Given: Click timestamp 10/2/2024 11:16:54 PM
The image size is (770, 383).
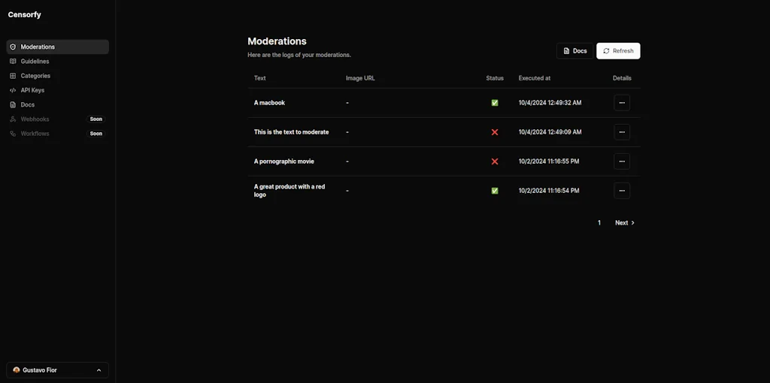Looking at the screenshot, I should 548,191.
